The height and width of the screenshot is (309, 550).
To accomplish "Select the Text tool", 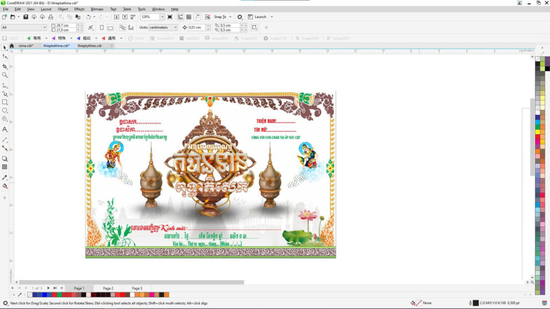I will 4,129.
